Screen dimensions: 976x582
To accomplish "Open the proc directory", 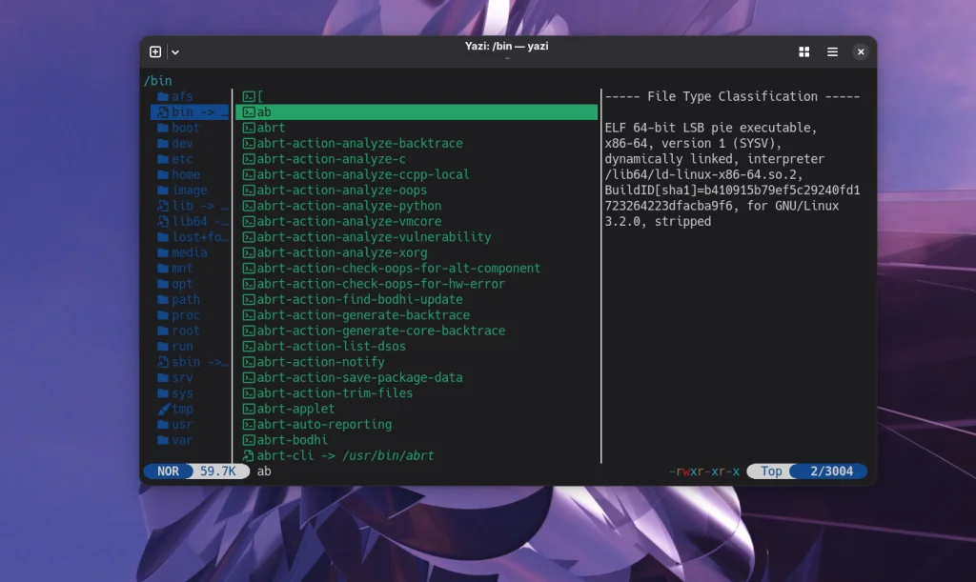I will click(x=186, y=315).
